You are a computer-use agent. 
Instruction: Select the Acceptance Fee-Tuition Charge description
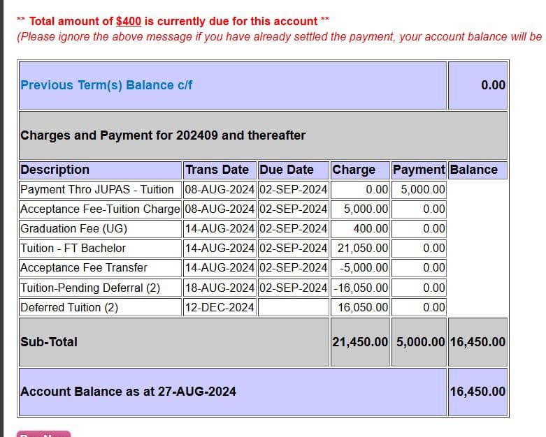100,209
